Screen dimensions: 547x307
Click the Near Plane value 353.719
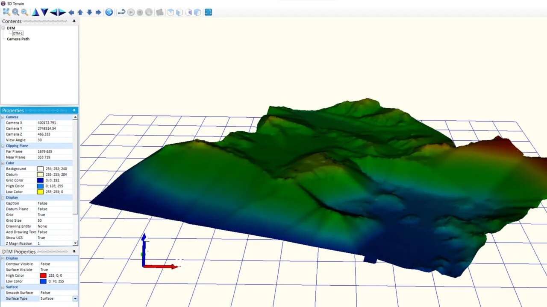(44, 157)
